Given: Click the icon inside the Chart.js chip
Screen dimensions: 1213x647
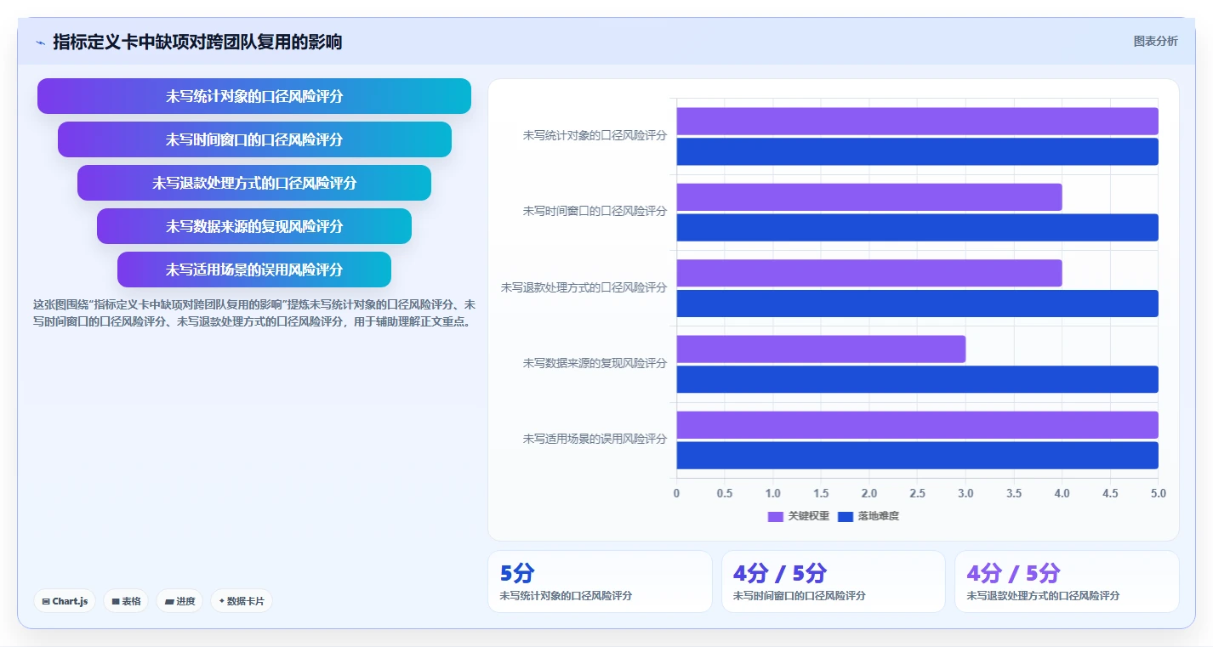Looking at the screenshot, I should click(x=46, y=601).
